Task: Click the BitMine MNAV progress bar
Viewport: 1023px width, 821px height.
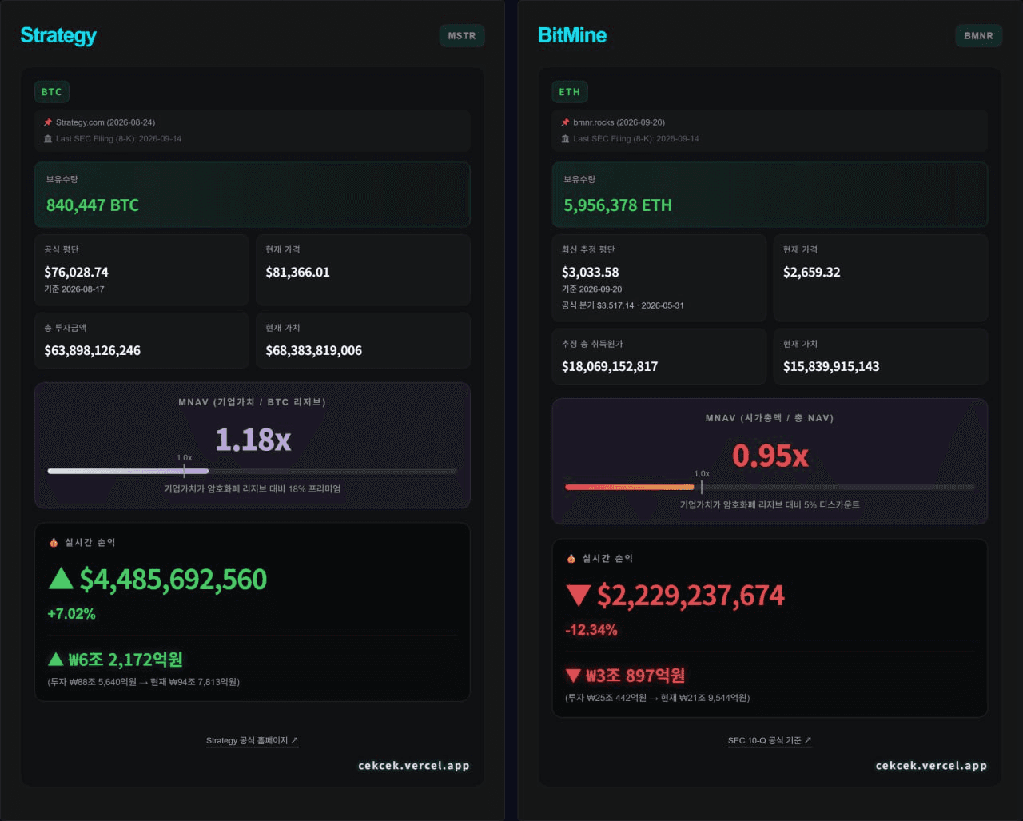Action: 770,488
